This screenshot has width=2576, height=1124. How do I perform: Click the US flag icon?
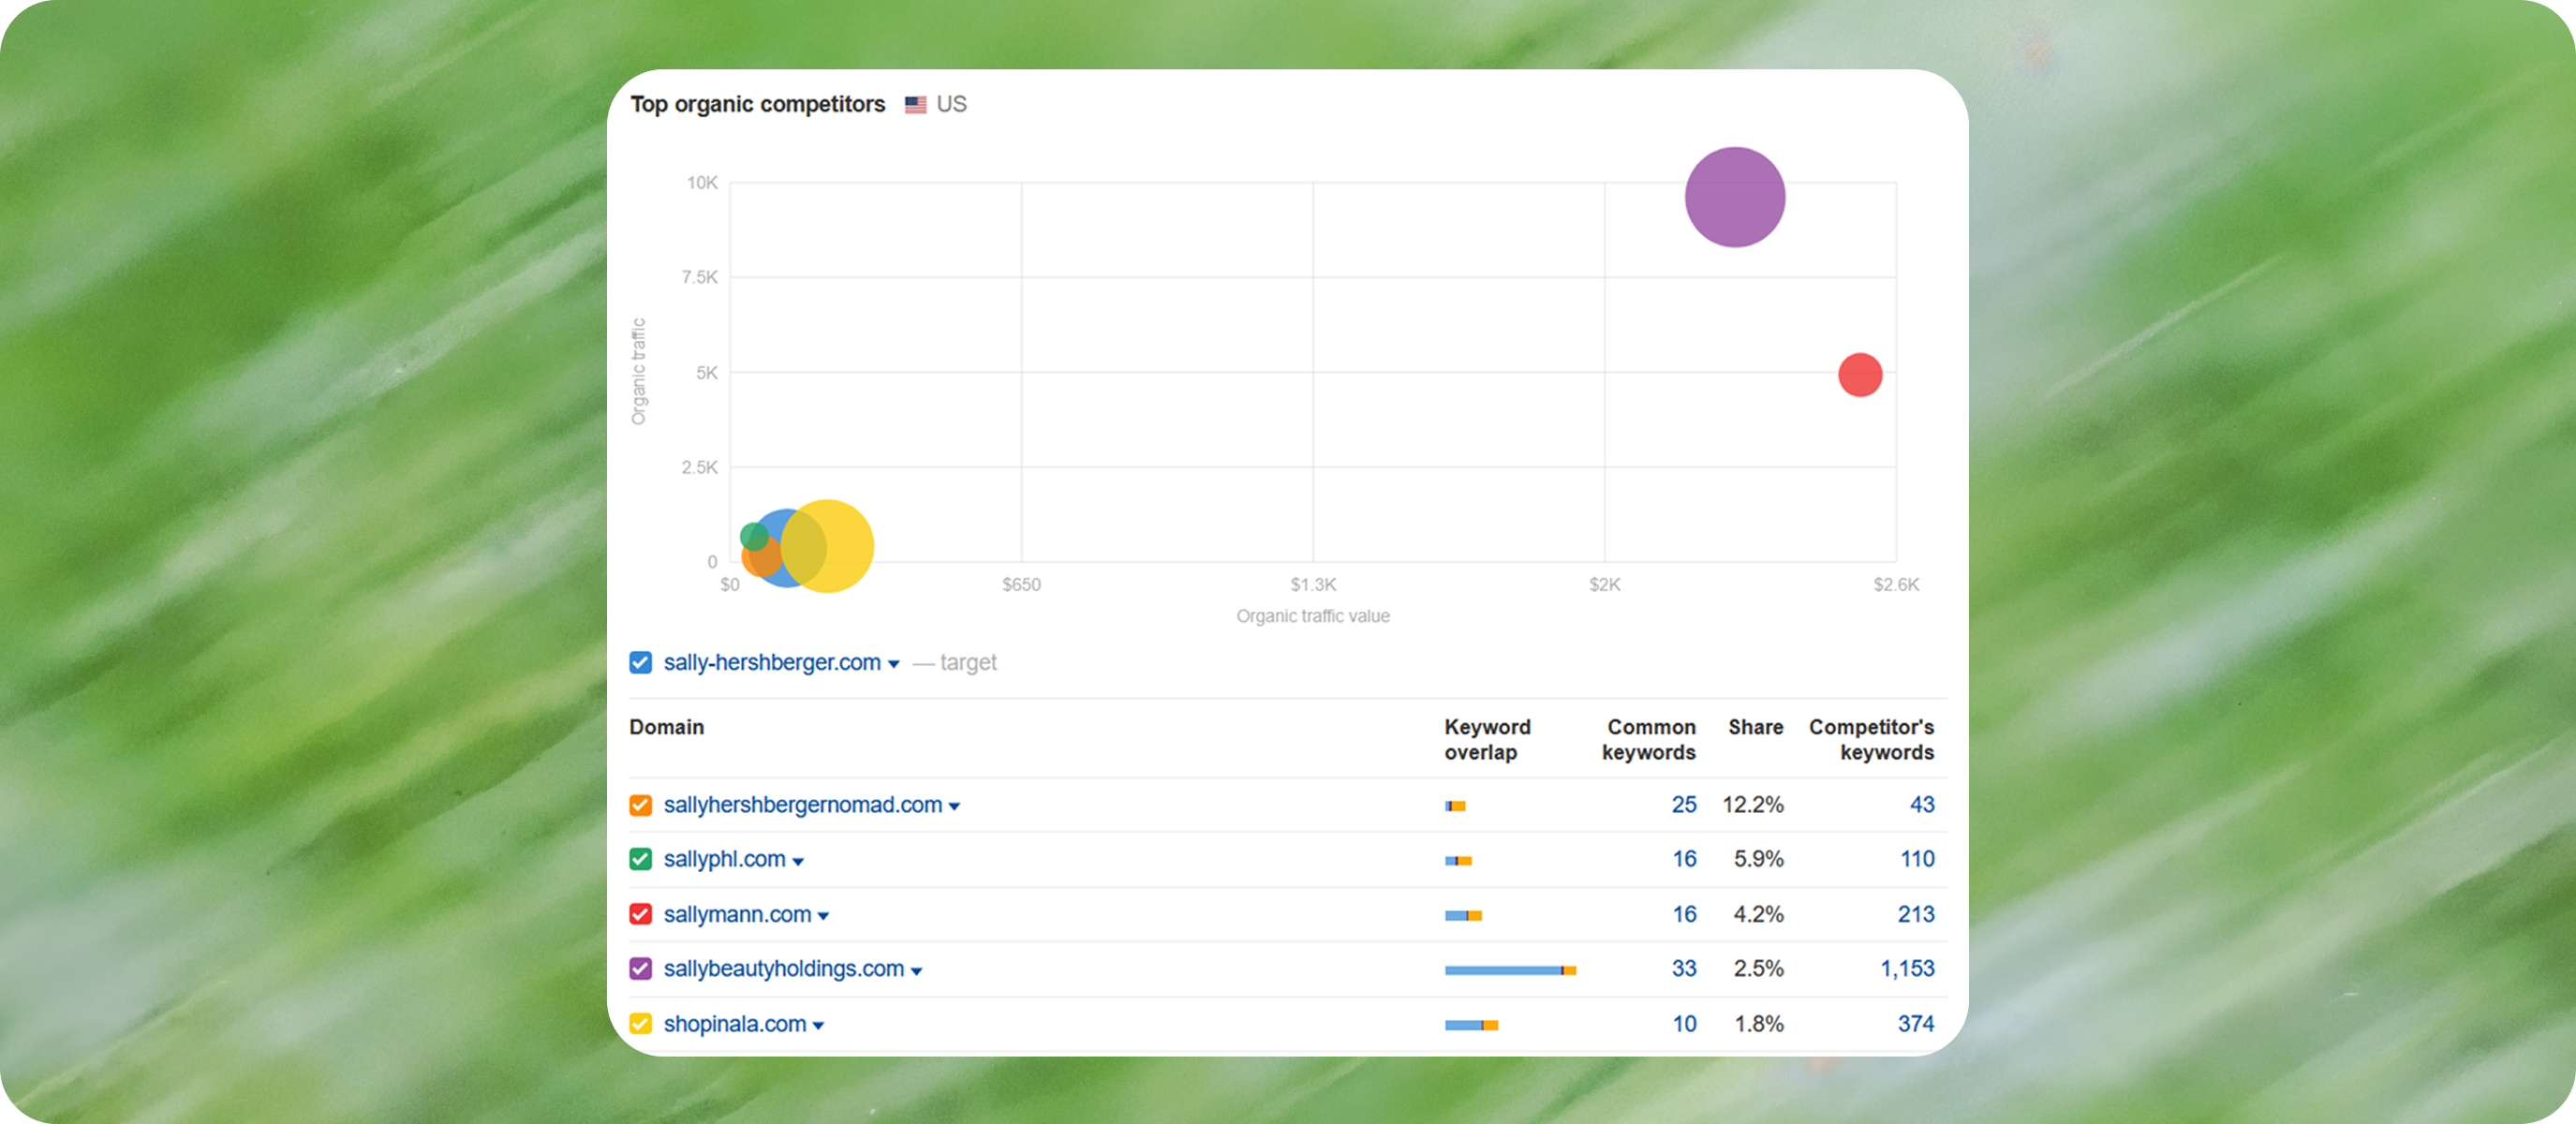915,105
